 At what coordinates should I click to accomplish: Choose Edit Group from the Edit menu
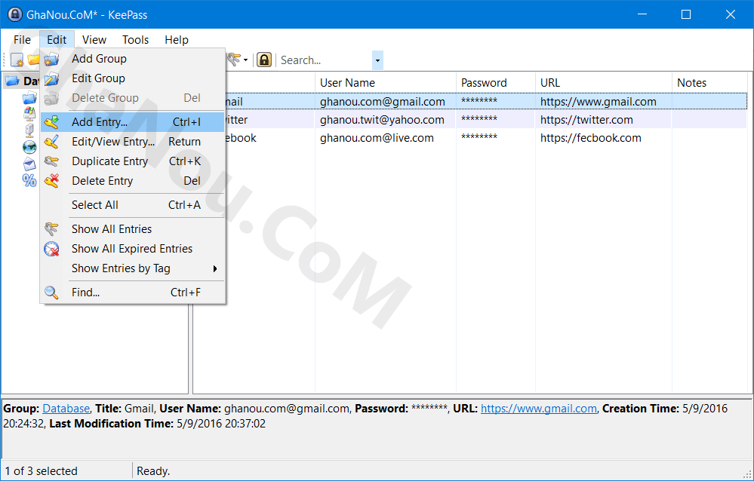pos(133,78)
